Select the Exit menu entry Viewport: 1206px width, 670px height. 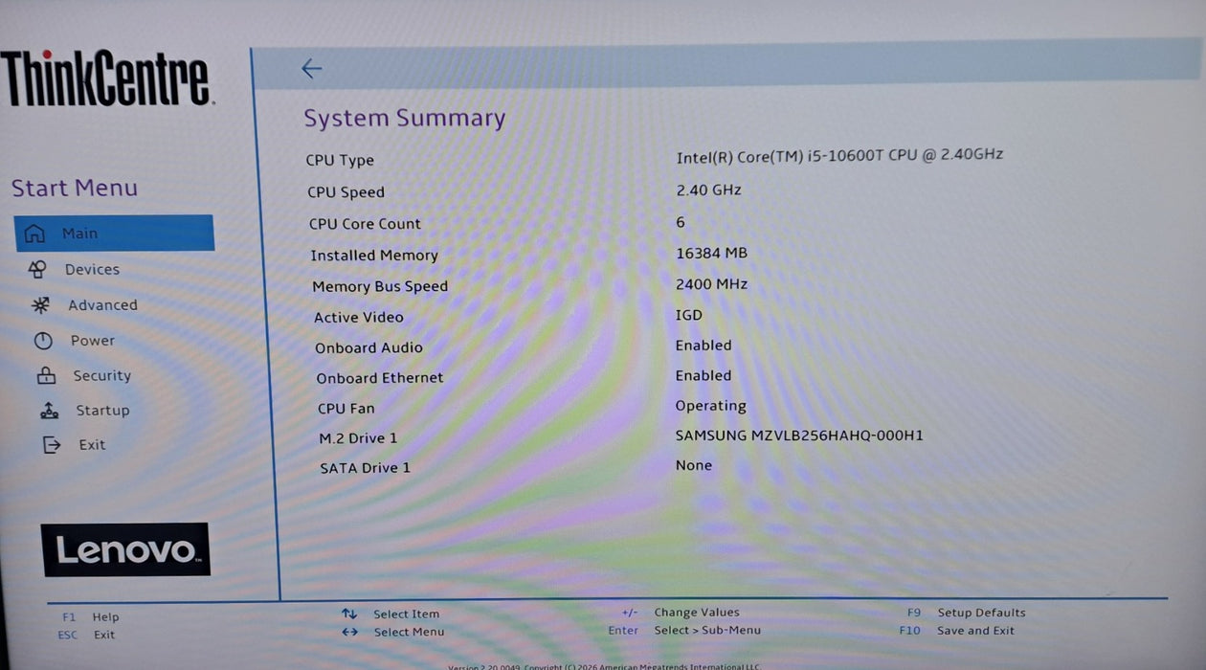tap(92, 445)
